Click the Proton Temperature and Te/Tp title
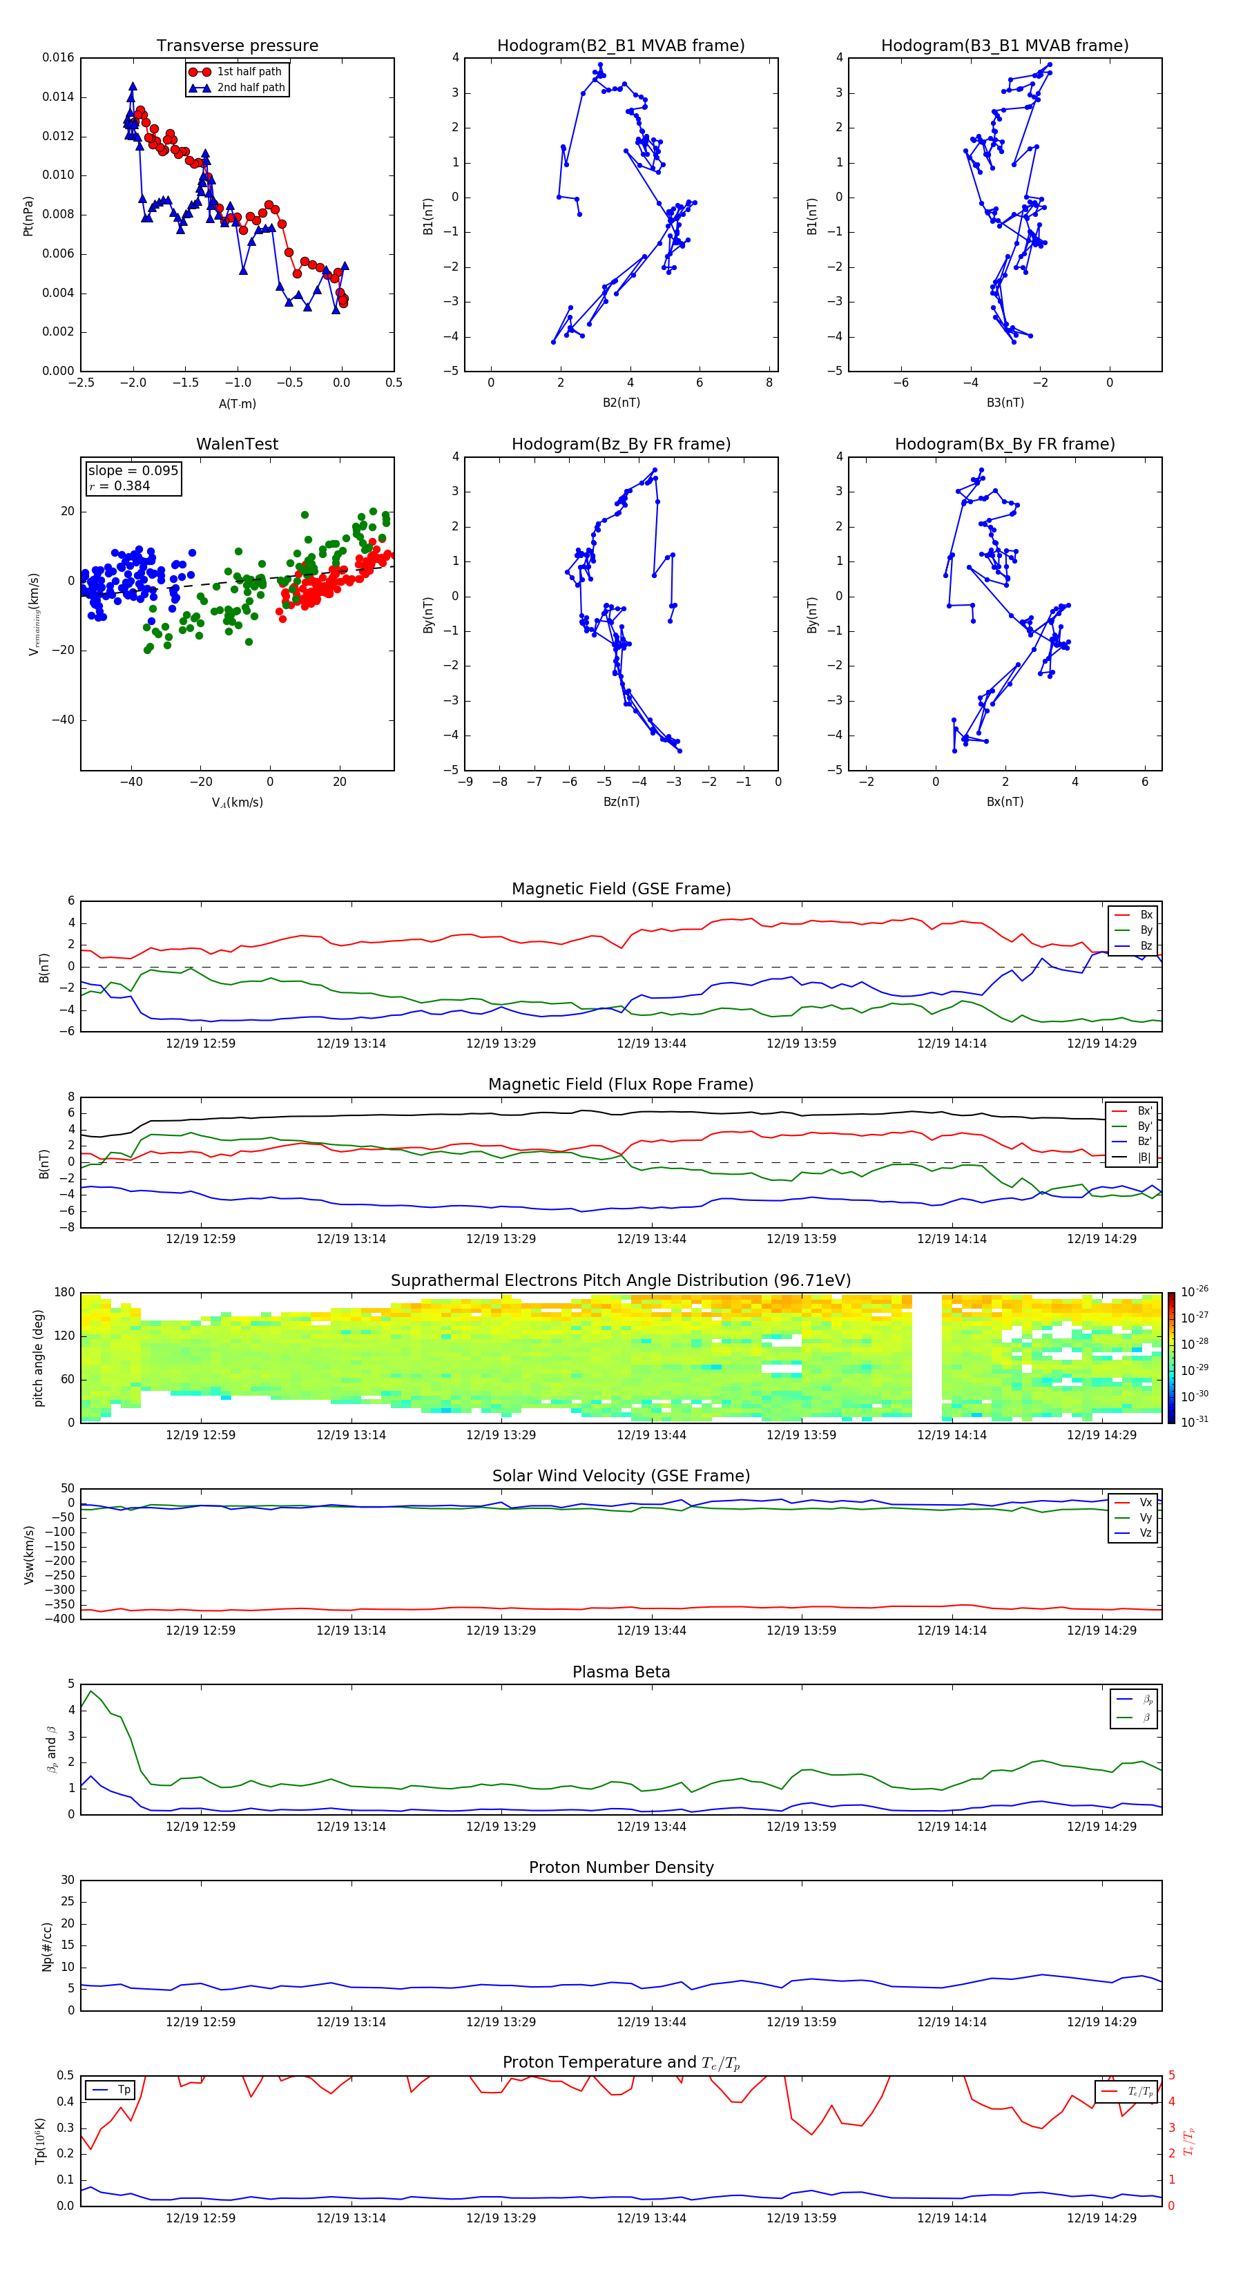Image resolution: width=1243 pixels, height=2279 pixels. 621,2063
